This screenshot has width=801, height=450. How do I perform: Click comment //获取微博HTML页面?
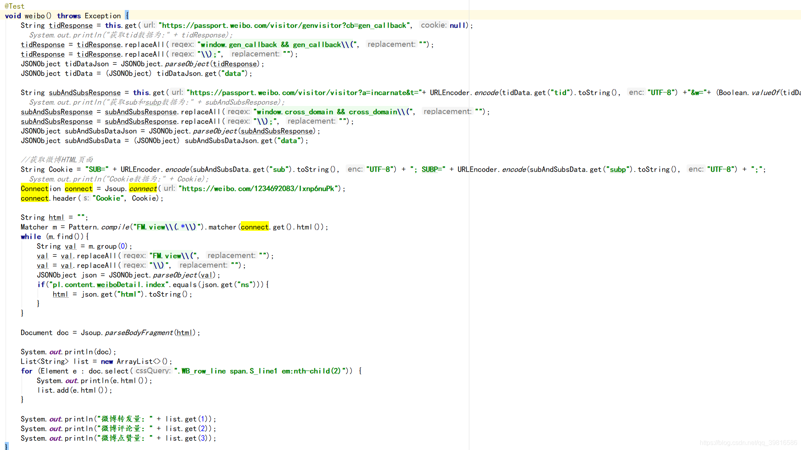(57, 160)
